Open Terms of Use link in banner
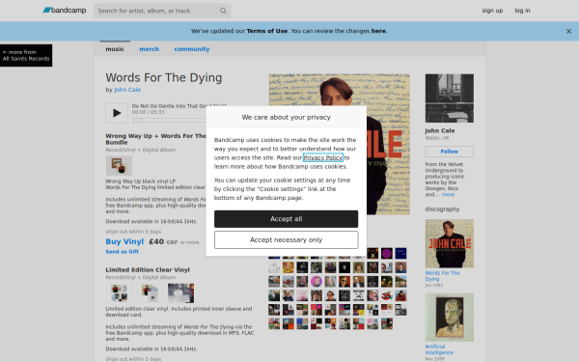 266,31
